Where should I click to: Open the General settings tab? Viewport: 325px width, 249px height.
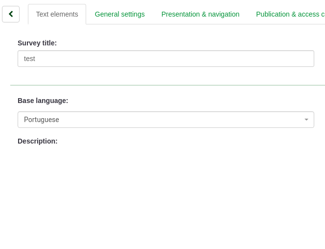119,14
